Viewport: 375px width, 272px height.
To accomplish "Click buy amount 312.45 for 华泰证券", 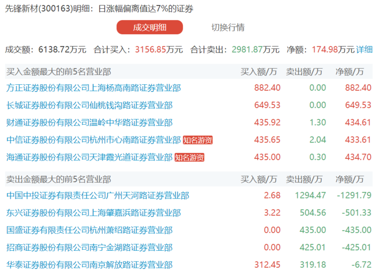I will click(x=267, y=265).
